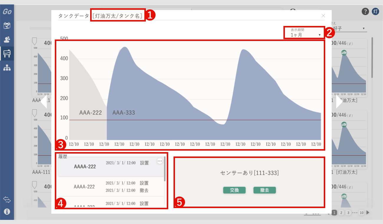This screenshot has width=383, height=224.
Task: Click the tank tag icon on second-row card
Action: coord(34,113)
